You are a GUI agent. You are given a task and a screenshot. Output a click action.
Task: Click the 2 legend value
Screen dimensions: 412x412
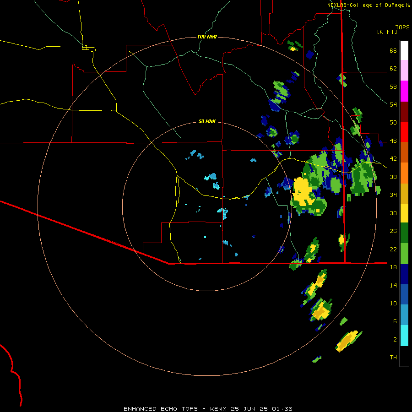395,340
